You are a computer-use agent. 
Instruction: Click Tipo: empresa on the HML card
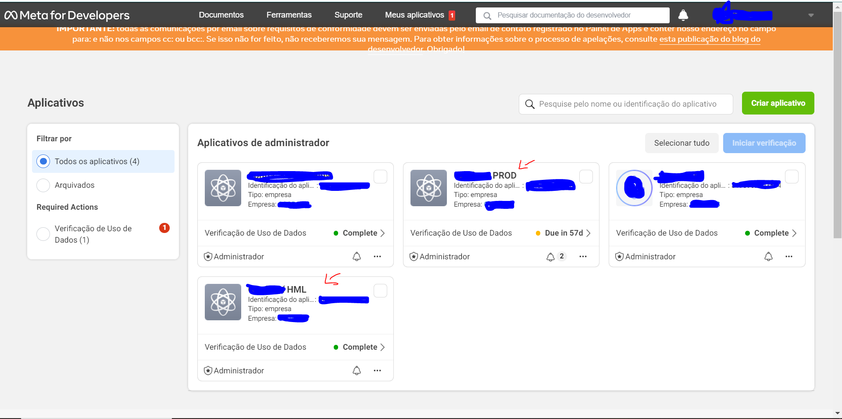click(270, 309)
